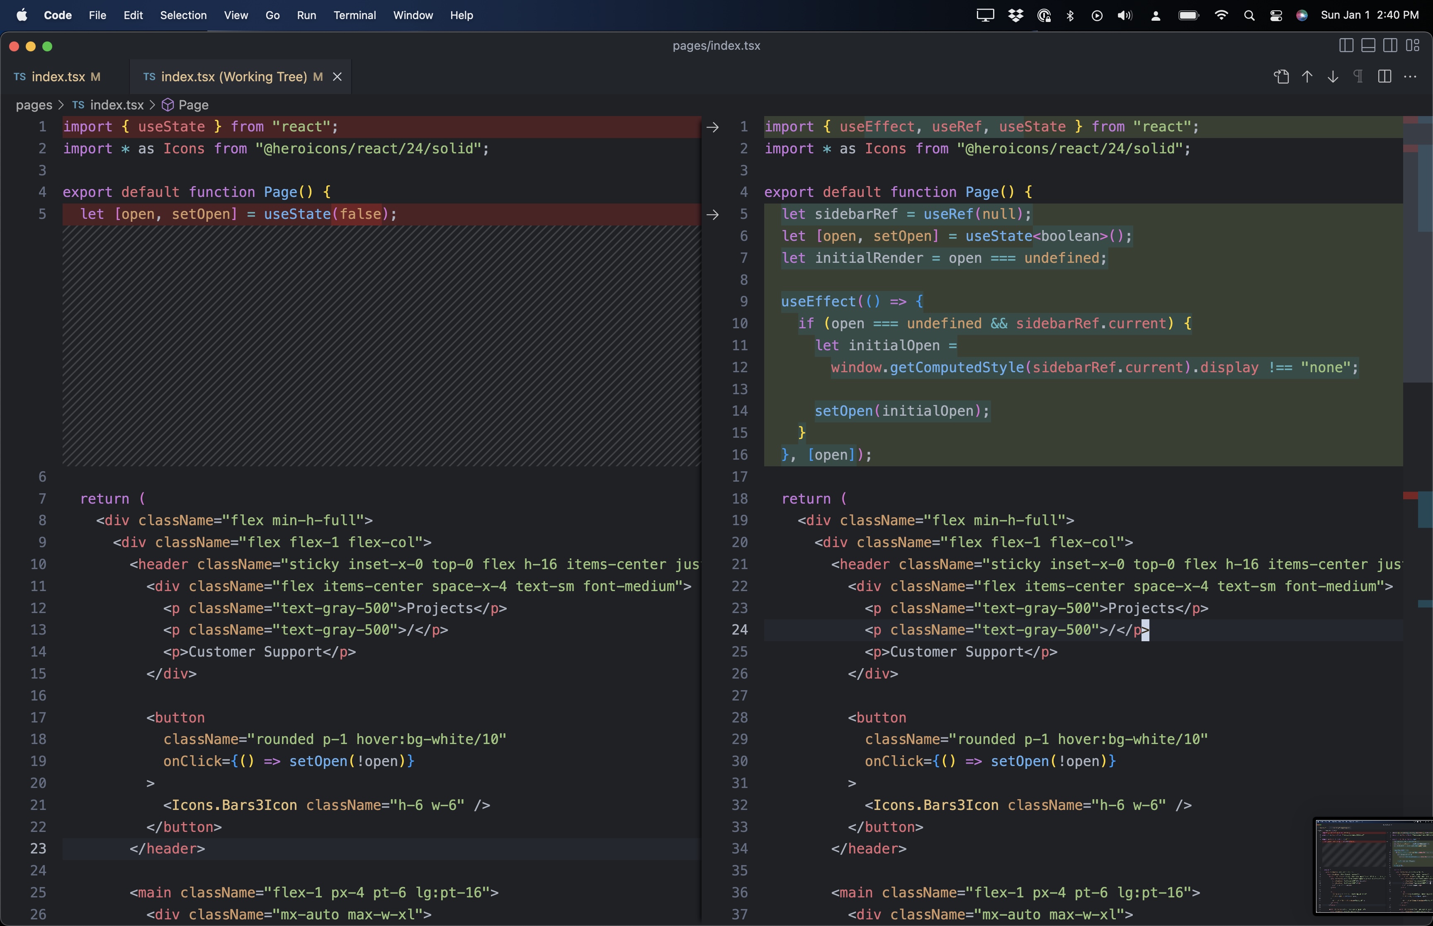This screenshot has width=1433, height=926.
Task: Open the Edit menu
Action: tap(133, 15)
